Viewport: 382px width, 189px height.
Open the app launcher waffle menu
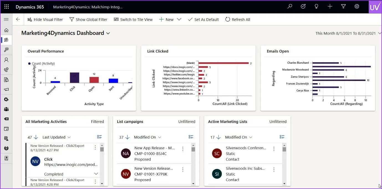tap(7, 7)
